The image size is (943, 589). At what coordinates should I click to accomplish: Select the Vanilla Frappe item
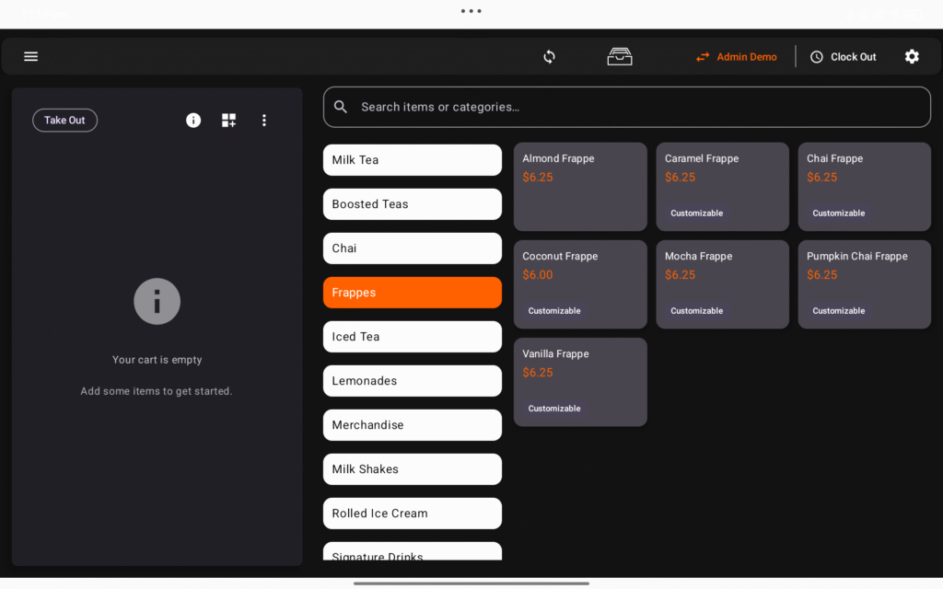580,381
